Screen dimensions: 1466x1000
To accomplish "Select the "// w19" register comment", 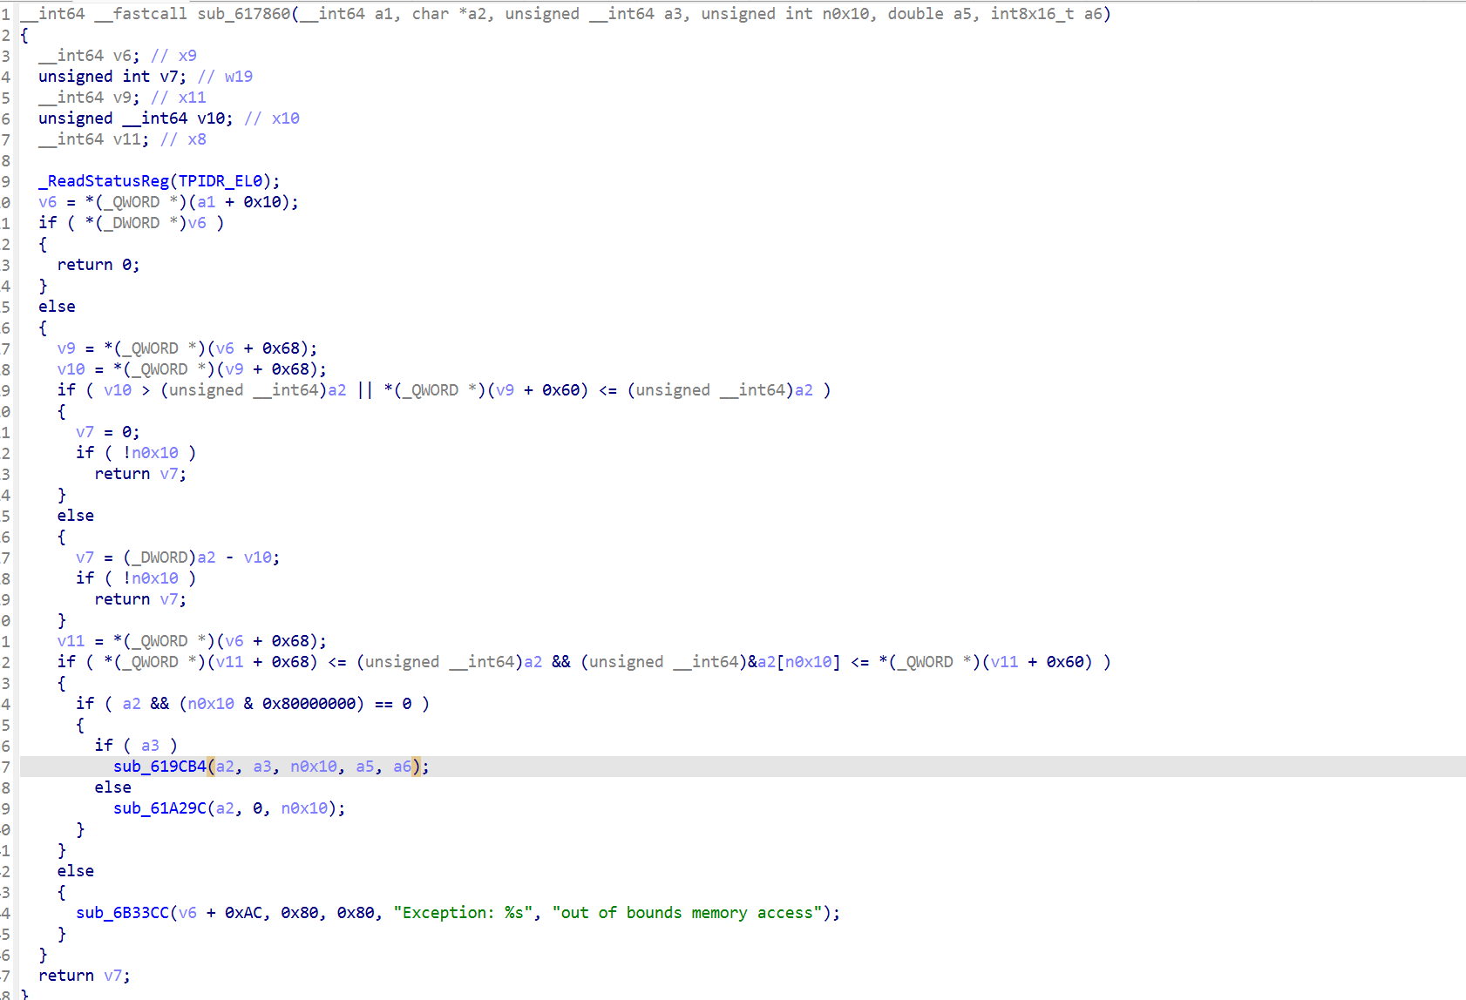I will click(x=225, y=77).
